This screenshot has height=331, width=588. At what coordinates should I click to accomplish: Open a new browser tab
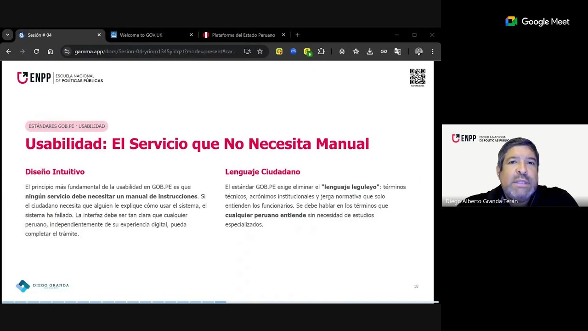tap(297, 35)
